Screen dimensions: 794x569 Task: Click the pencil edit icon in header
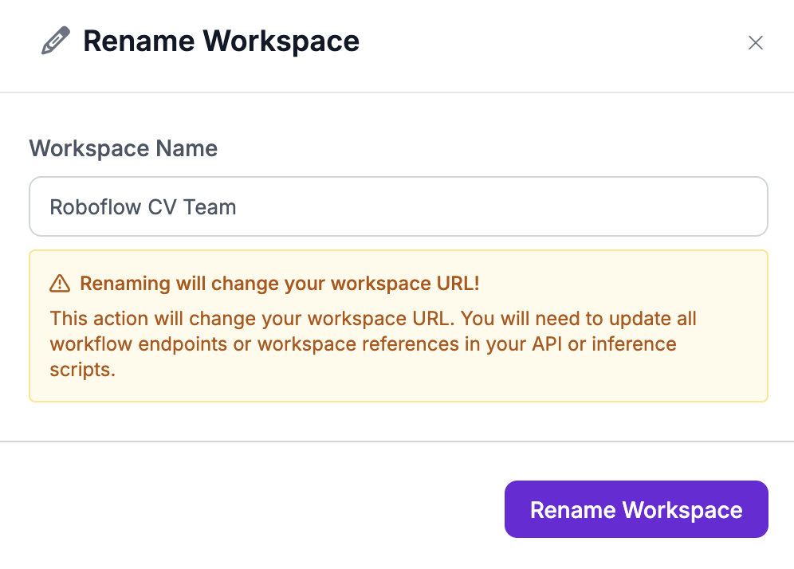pyautogui.click(x=55, y=41)
